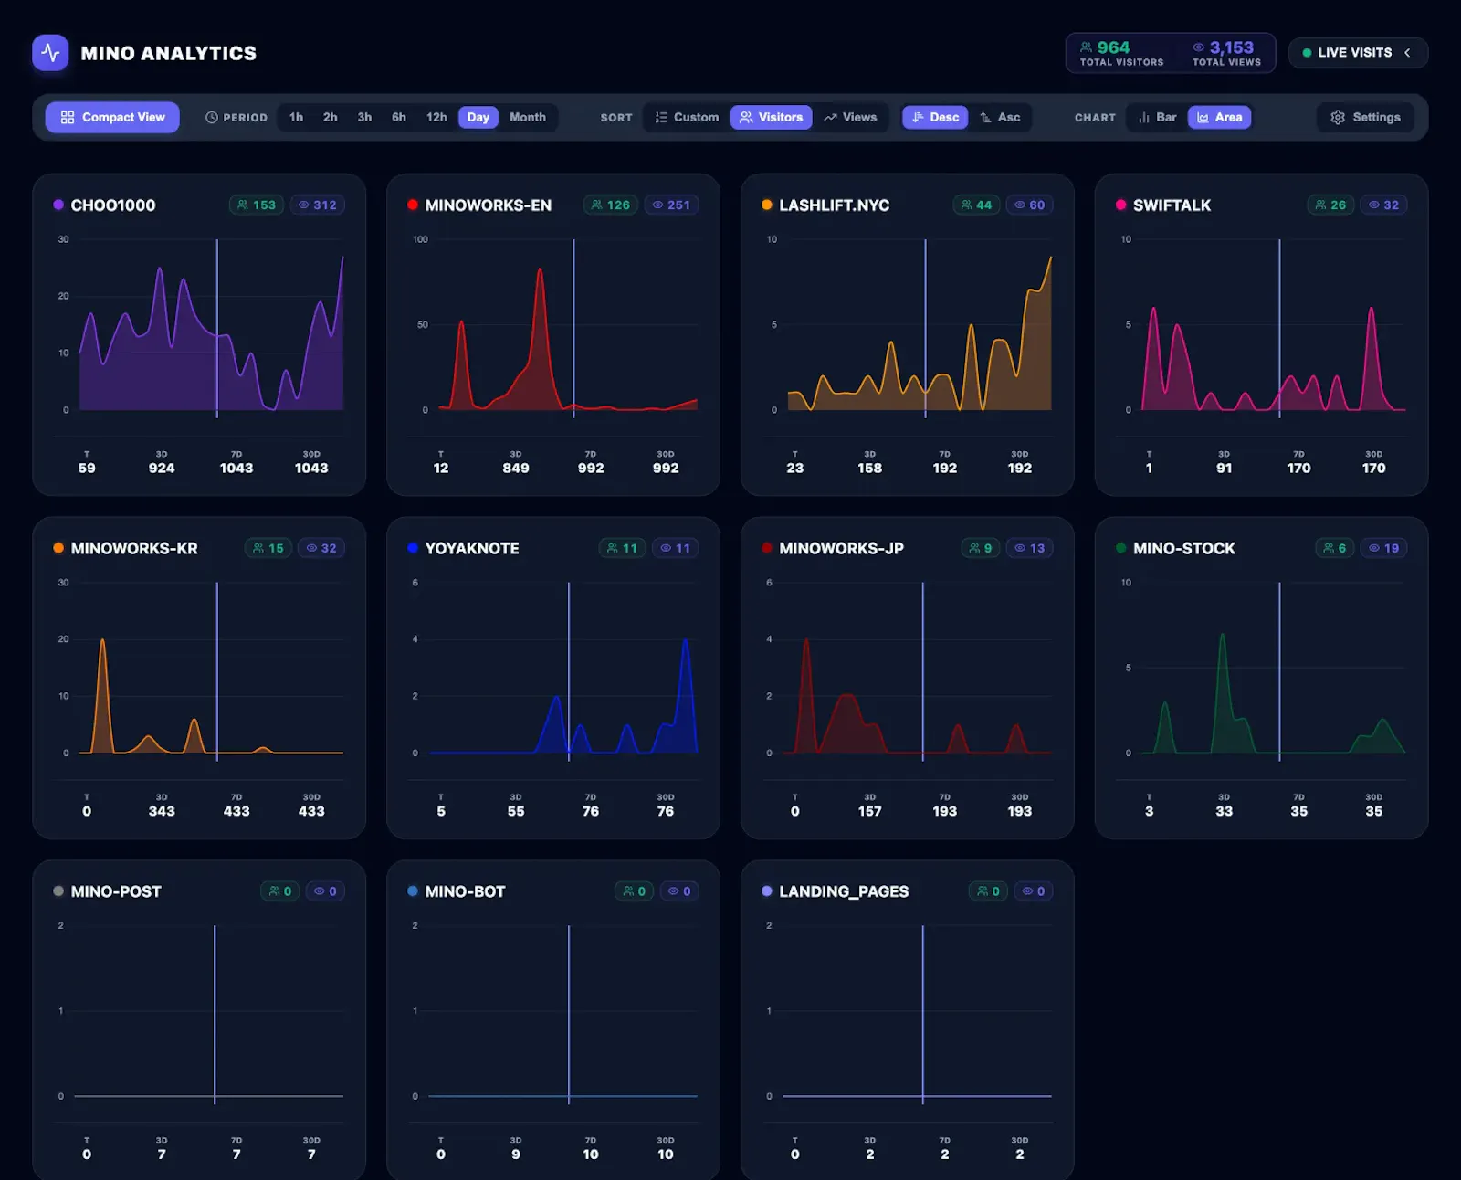Image resolution: width=1461 pixels, height=1180 pixels.
Task: Set sort direction to Desc
Action: click(x=935, y=117)
